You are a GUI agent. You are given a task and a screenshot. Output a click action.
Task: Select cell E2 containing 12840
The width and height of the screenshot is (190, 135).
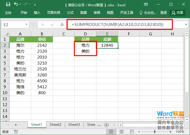click(107, 45)
